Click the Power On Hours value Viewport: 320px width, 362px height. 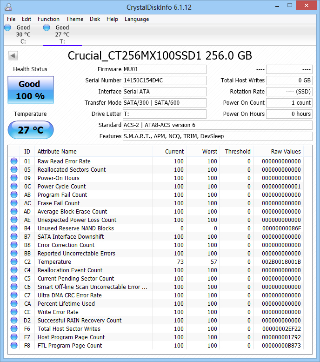[x=289, y=114]
